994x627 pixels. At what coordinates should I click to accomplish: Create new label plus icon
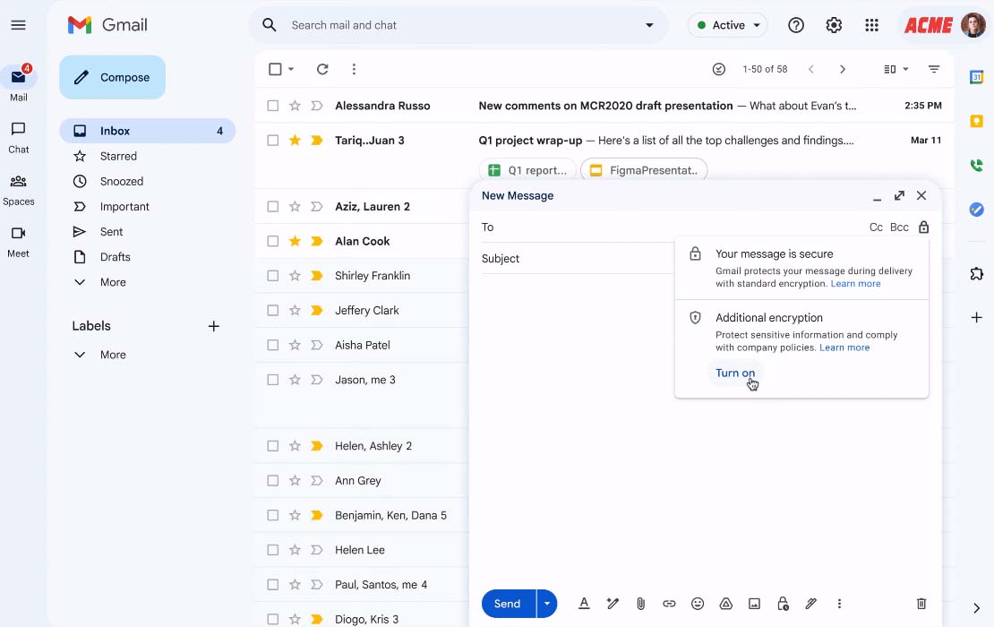(x=214, y=326)
